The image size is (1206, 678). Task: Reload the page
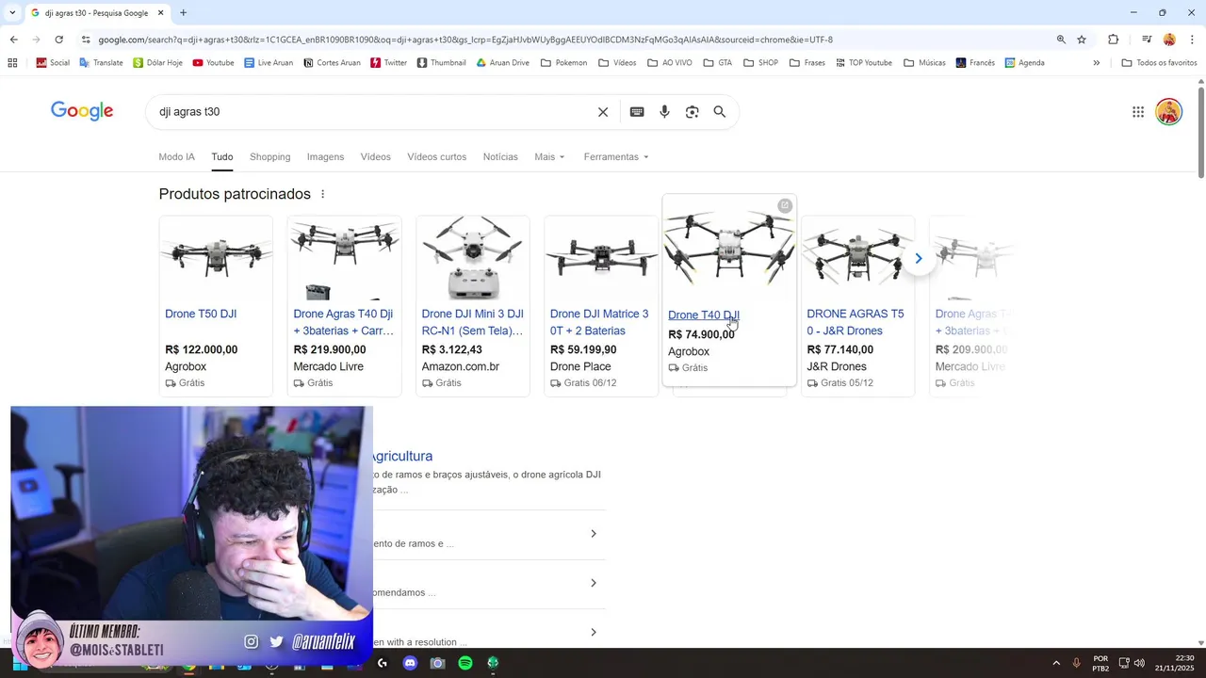pyautogui.click(x=58, y=40)
